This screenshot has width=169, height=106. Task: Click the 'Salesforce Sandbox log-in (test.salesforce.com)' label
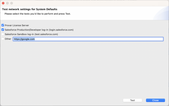pos(31,34)
